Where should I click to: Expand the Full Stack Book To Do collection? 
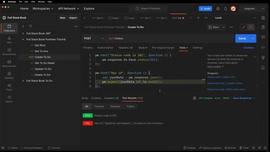pos(23,81)
